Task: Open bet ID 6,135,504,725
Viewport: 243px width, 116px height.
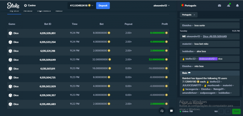Action: pos(48,78)
